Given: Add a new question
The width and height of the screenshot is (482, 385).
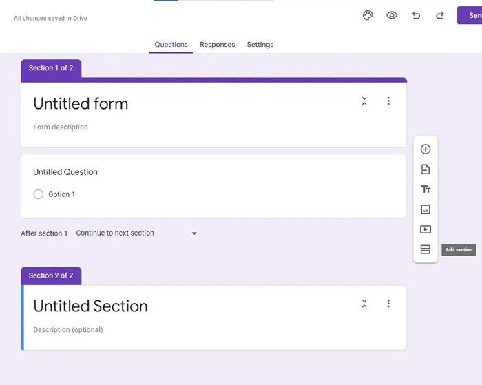Looking at the screenshot, I should [426, 149].
